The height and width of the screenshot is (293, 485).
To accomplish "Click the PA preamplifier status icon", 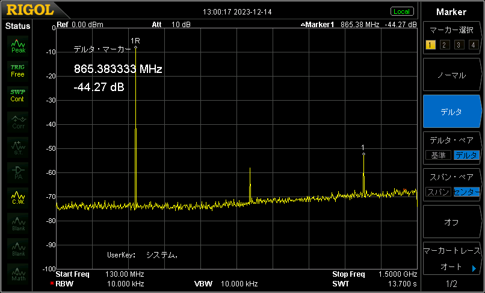I will click(x=18, y=173).
